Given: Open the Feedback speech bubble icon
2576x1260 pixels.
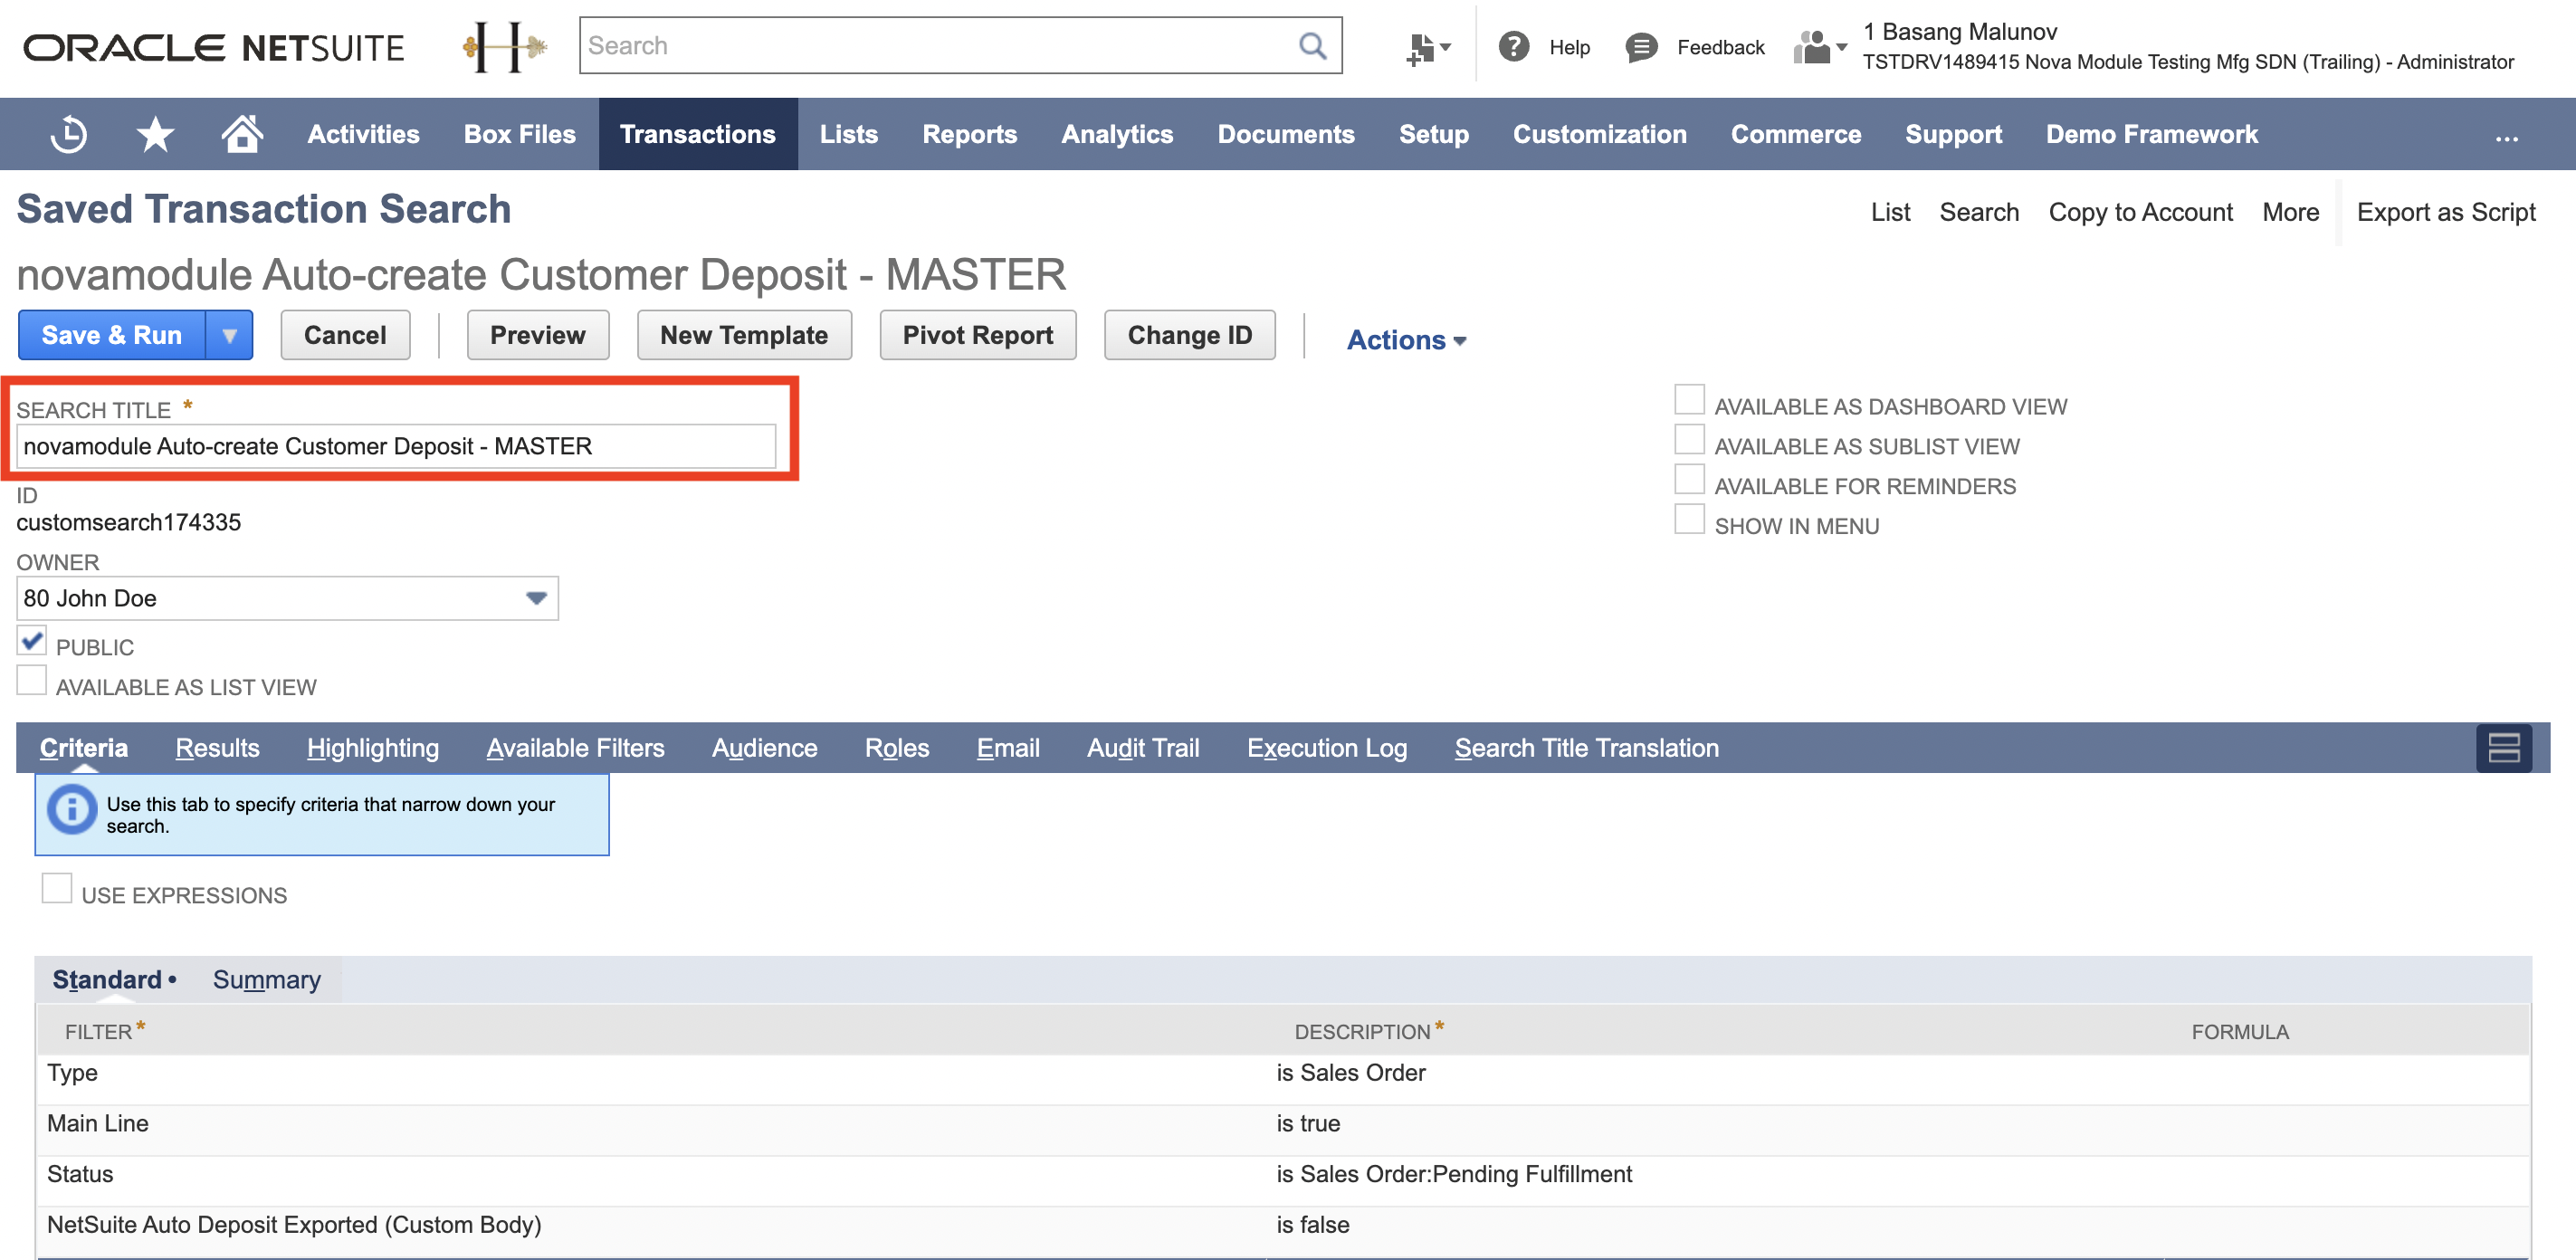Looking at the screenshot, I should click(1641, 47).
